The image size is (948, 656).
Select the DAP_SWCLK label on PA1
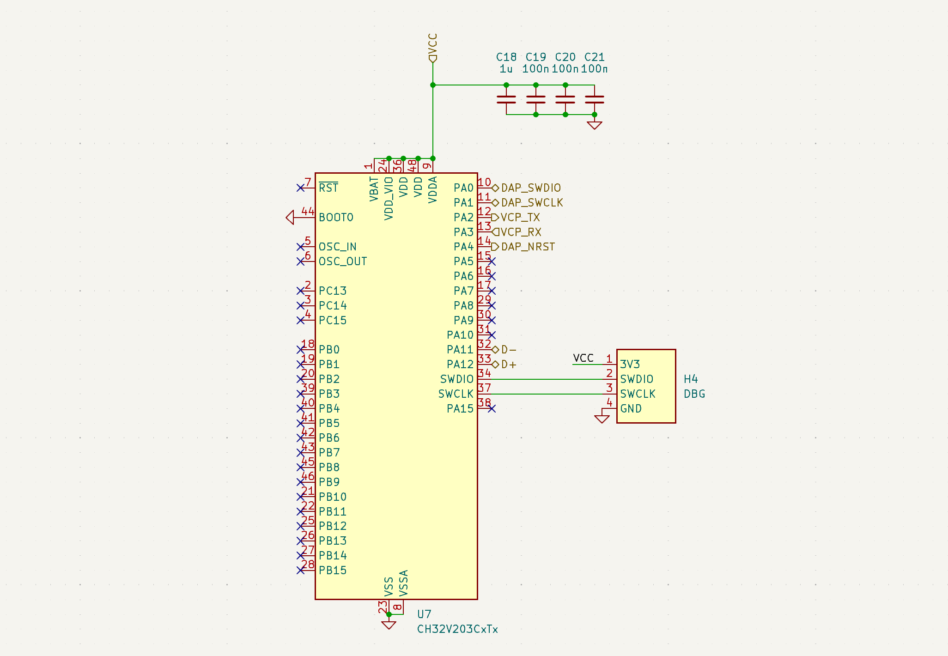click(x=527, y=203)
